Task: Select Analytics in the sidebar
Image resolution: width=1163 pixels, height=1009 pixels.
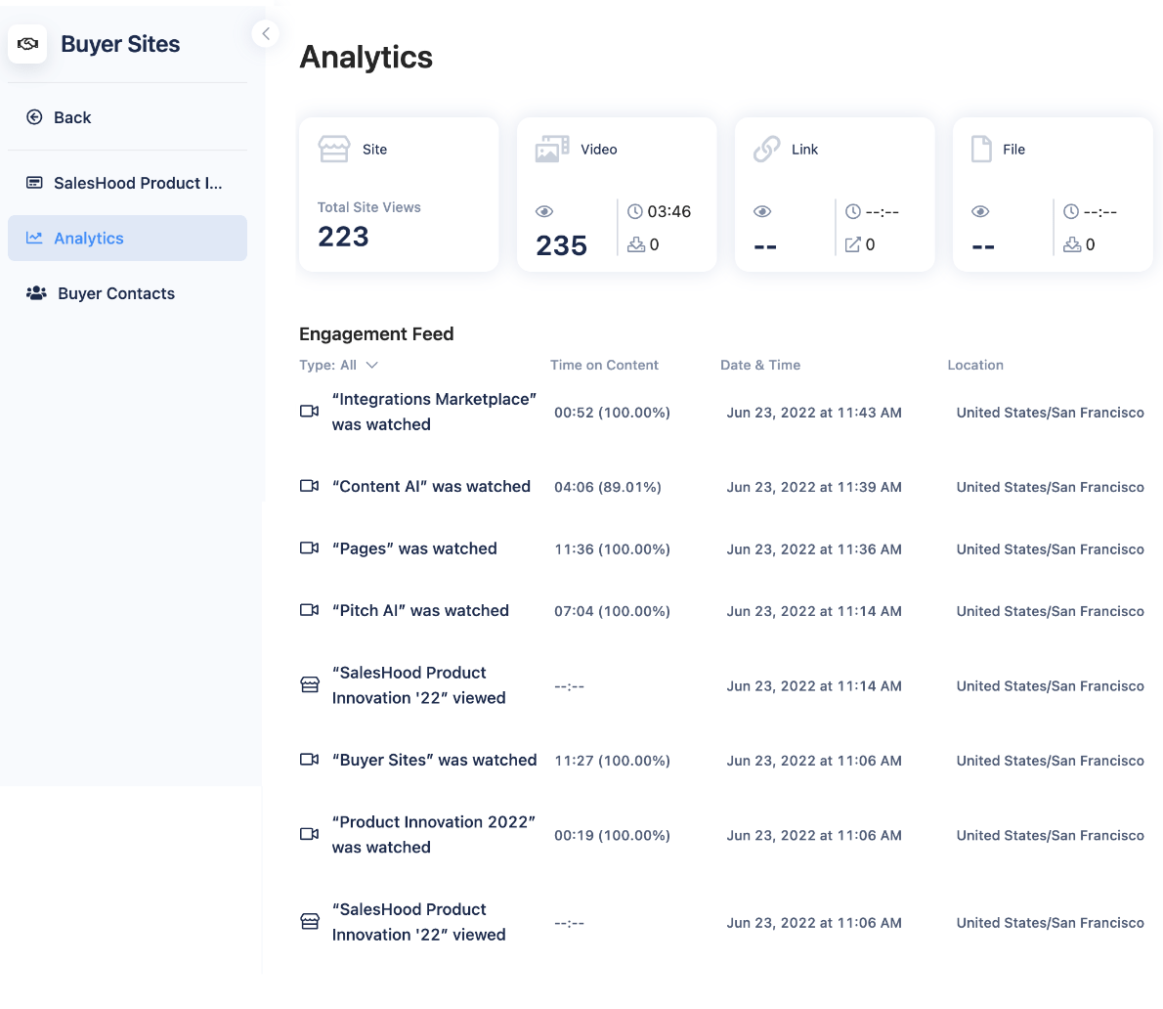Action: click(128, 239)
